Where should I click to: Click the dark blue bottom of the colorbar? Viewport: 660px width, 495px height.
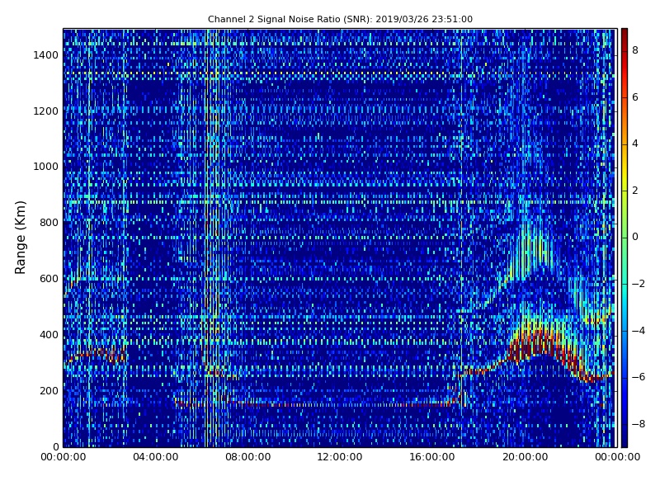(625, 438)
